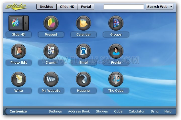Open The Cube 3D box icon
Viewport: 181px width, 120px height.
[116, 79]
